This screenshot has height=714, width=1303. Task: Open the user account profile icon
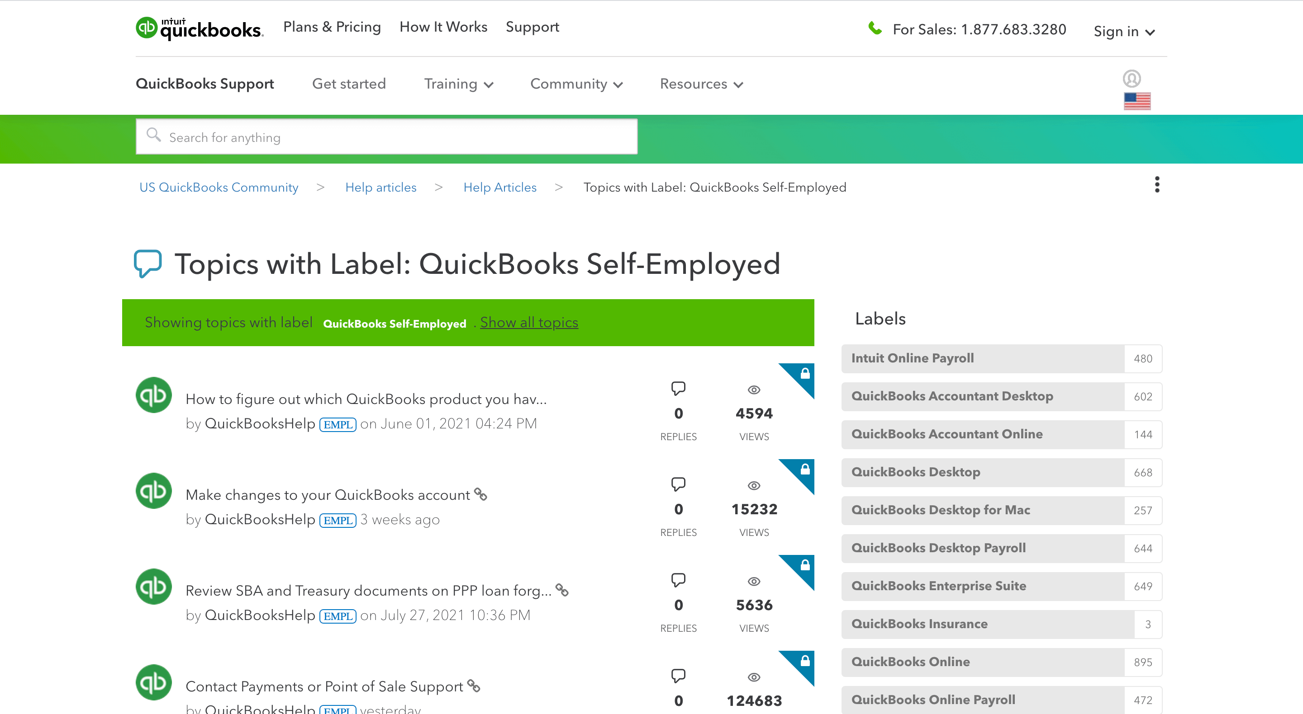pyautogui.click(x=1133, y=80)
